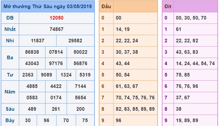Click the header 'Mở thưởng Thứ Sáu ngày 03/05/2019'
The image size is (220, 126).
click(48, 7)
